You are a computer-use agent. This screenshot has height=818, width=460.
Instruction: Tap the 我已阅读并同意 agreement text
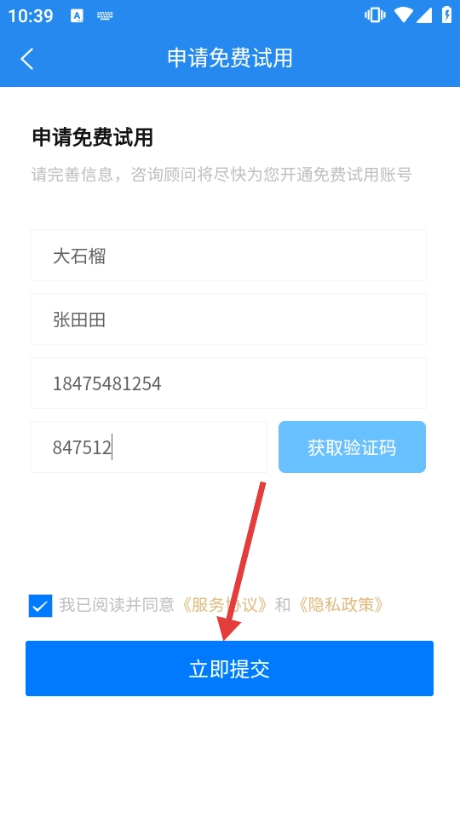117,605
